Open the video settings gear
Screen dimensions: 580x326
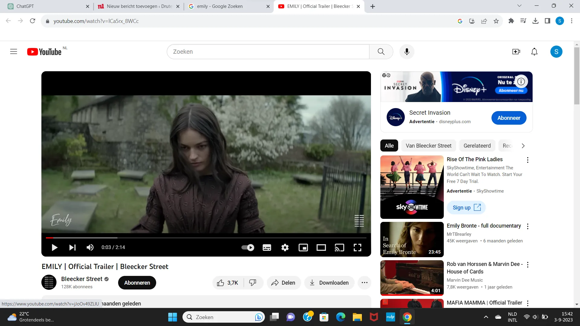pyautogui.click(x=285, y=248)
